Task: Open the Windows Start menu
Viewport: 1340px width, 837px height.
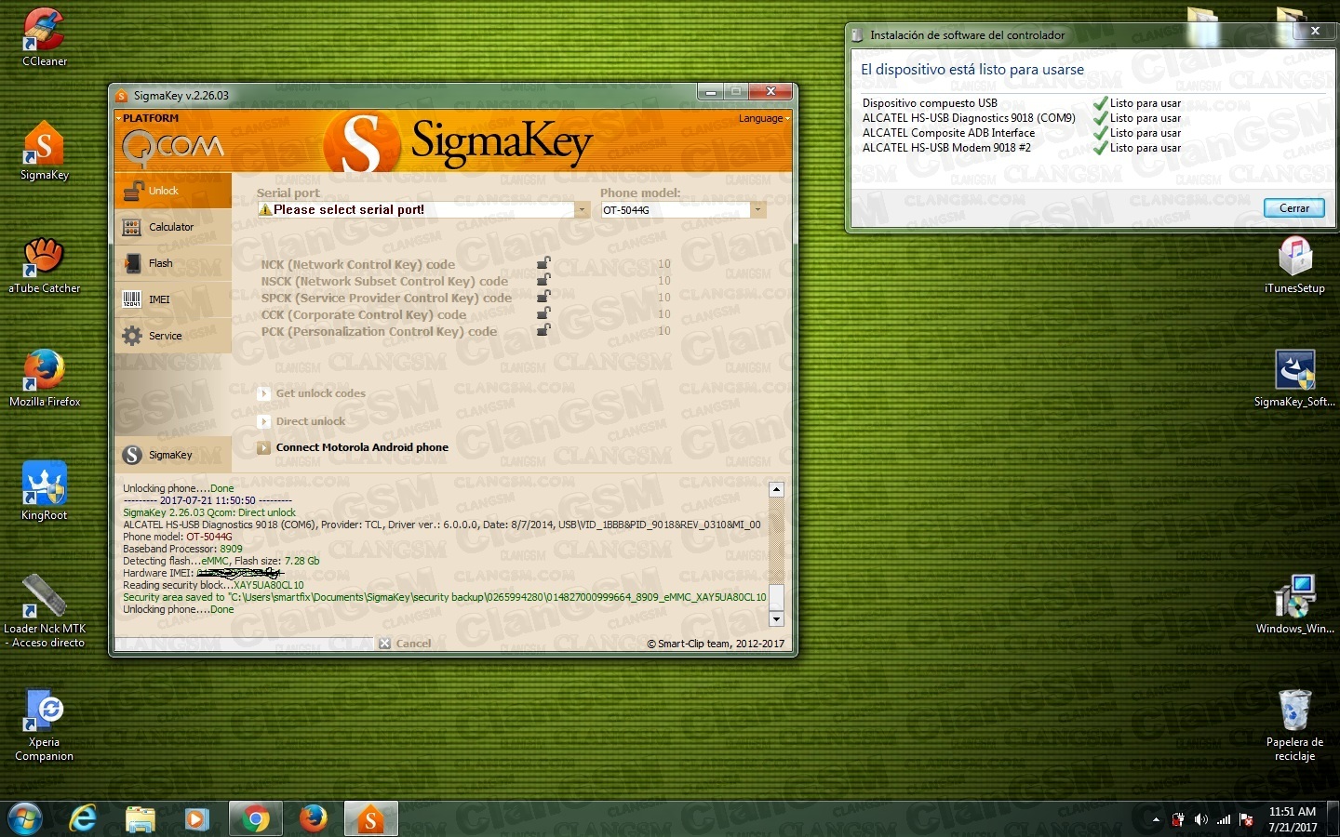Action: 24,818
